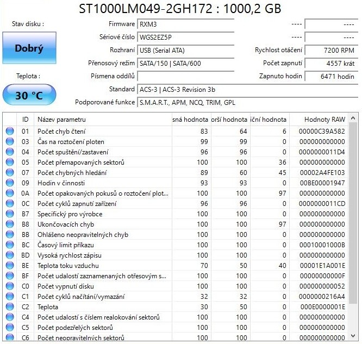Click the status circle icon for row 04
This screenshot has height=344, width=362.
point(10,152)
